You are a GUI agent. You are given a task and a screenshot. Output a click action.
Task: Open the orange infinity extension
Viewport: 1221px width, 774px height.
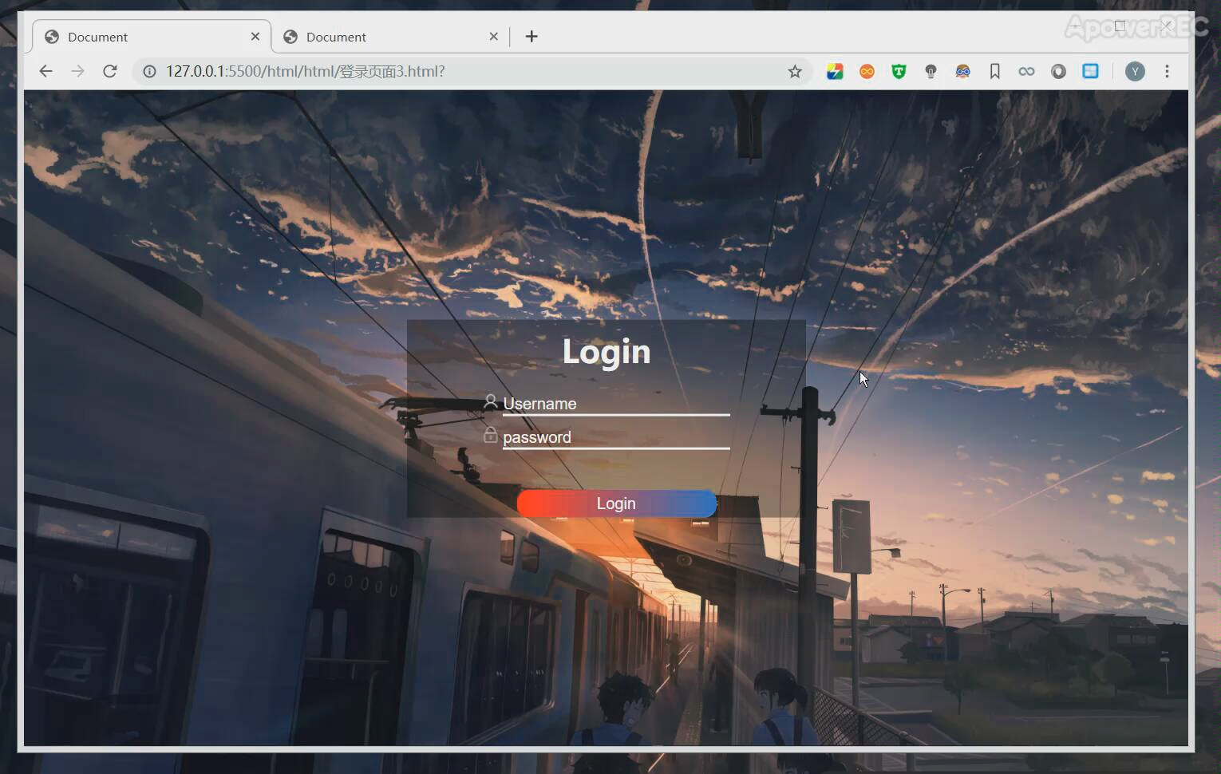[x=867, y=72]
